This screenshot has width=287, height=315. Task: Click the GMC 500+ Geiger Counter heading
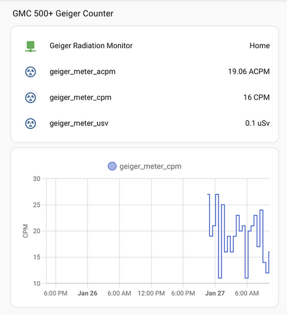pos(63,14)
